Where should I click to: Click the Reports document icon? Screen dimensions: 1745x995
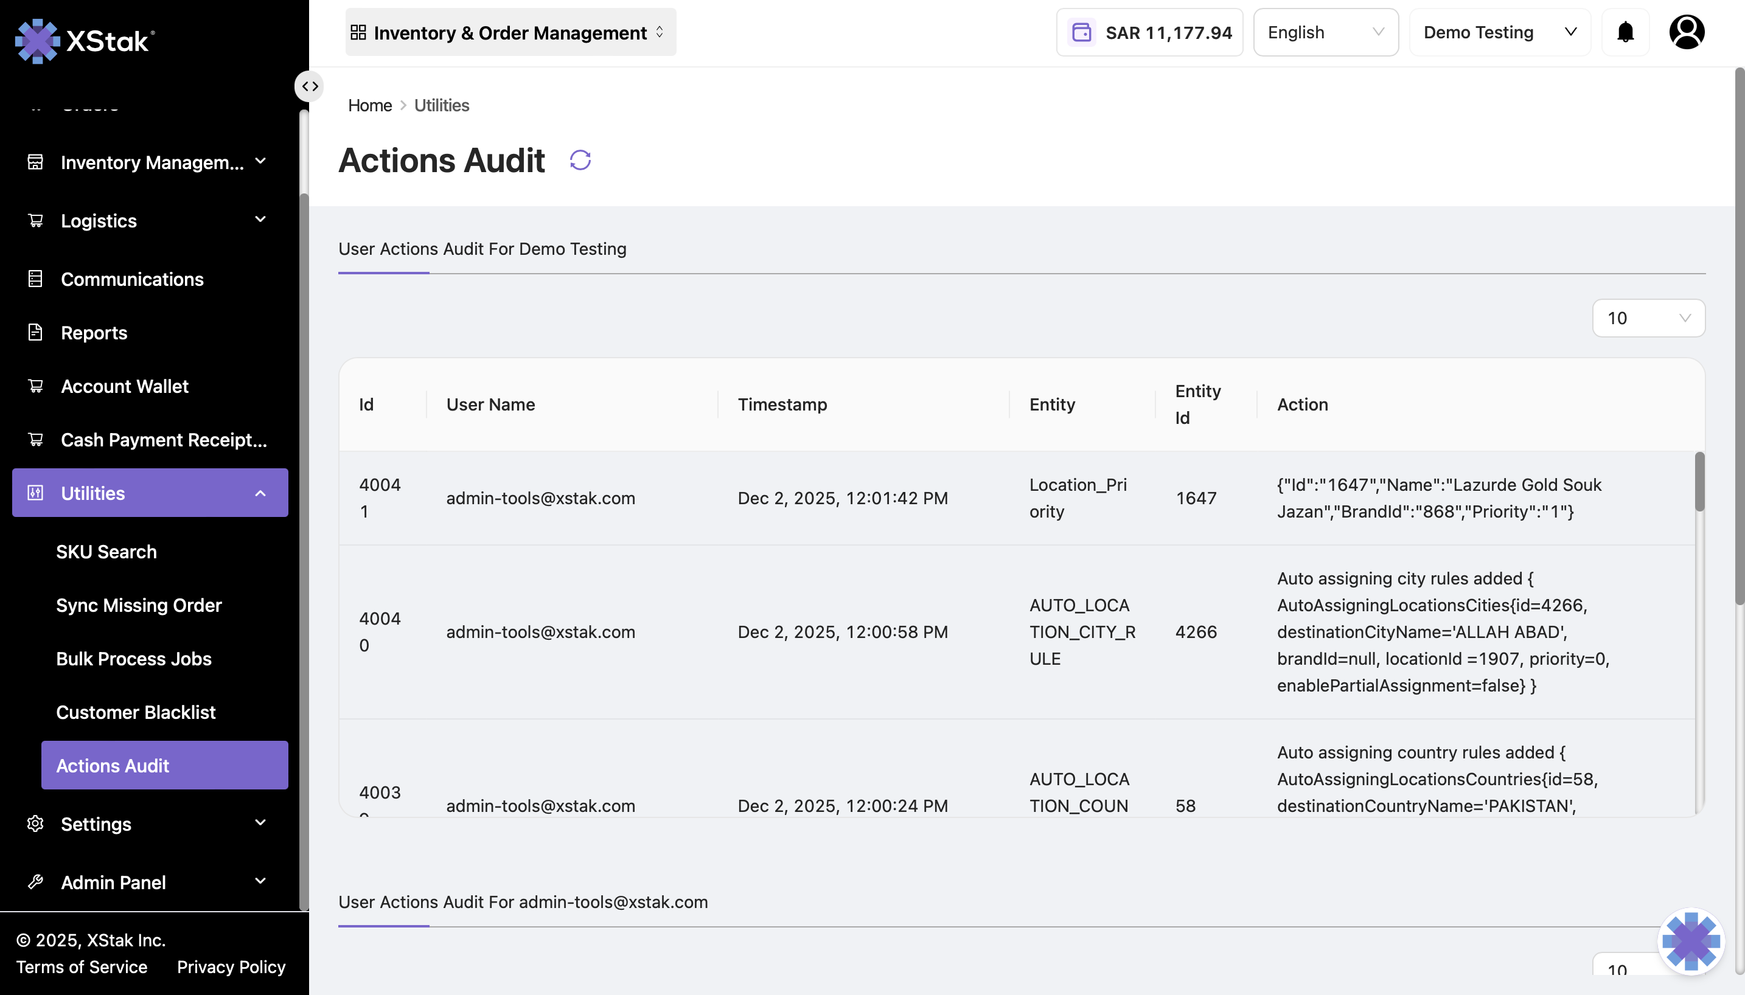(x=35, y=332)
